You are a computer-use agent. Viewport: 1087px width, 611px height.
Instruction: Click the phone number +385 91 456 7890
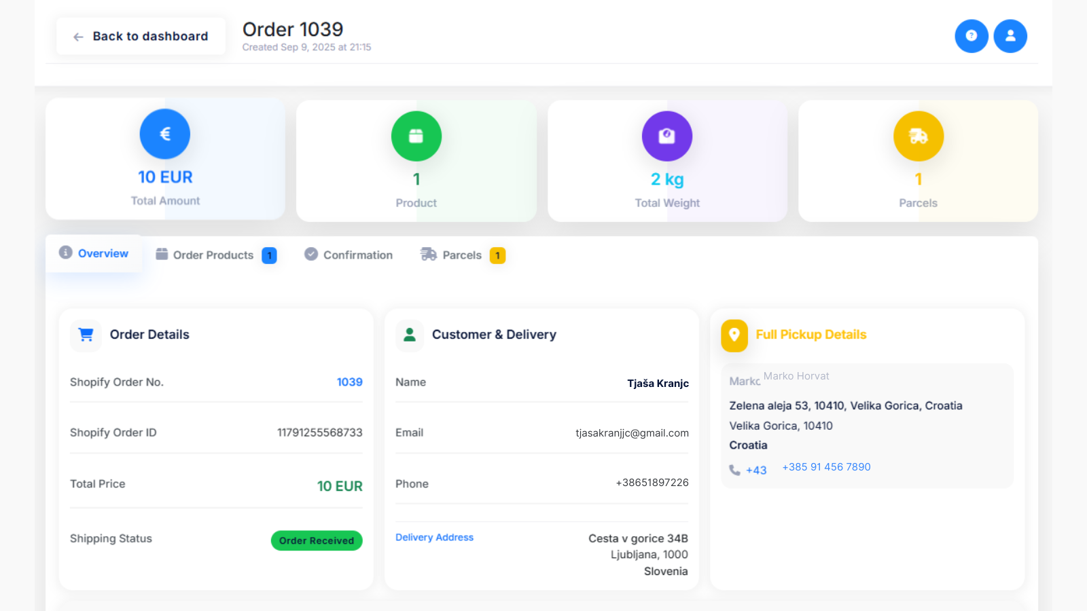(x=826, y=466)
